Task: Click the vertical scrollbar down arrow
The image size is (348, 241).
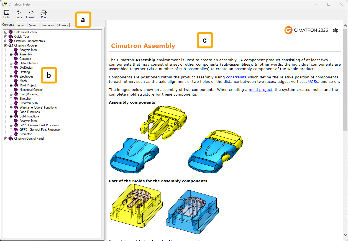Action: coord(345,235)
